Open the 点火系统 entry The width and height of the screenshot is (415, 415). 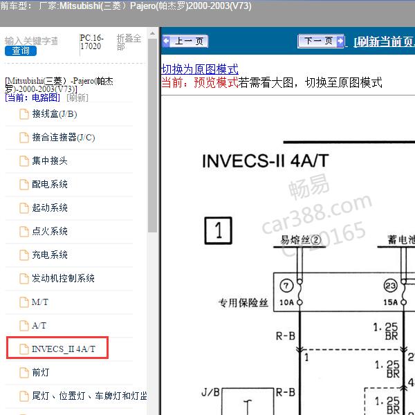[50, 232]
